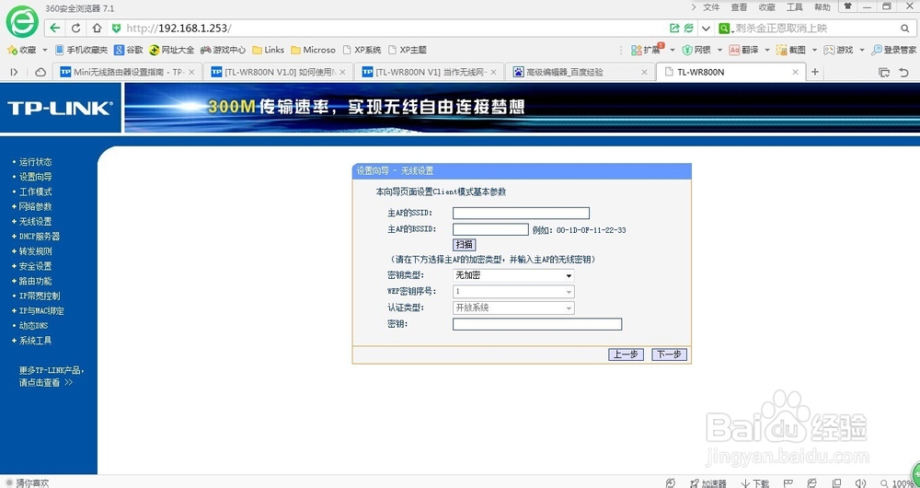Open the 文件 menu
The height and width of the screenshot is (488, 920).
click(x=711, y=7)
